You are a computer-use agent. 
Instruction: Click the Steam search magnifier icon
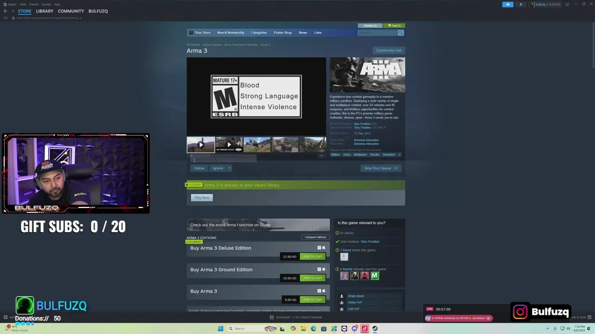[x=401, y=32]
